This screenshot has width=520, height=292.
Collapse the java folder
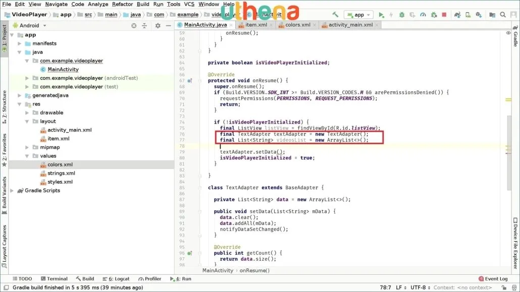[20, 52]
